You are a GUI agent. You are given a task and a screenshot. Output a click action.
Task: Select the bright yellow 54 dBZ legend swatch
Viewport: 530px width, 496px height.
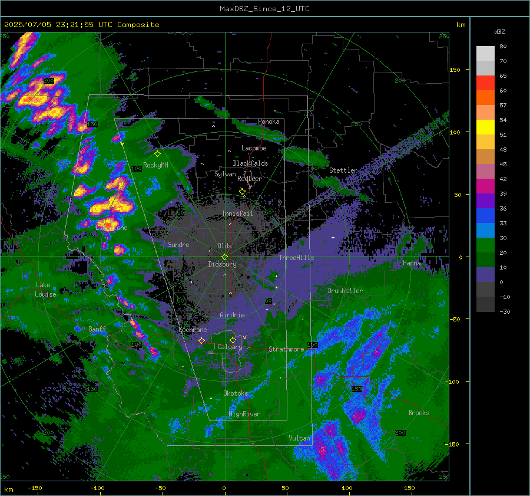point(485,127)
